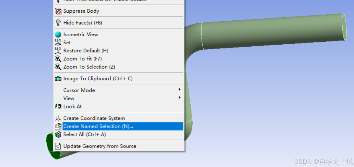Select the horizontal pipe's cylindrical surface

272,31
